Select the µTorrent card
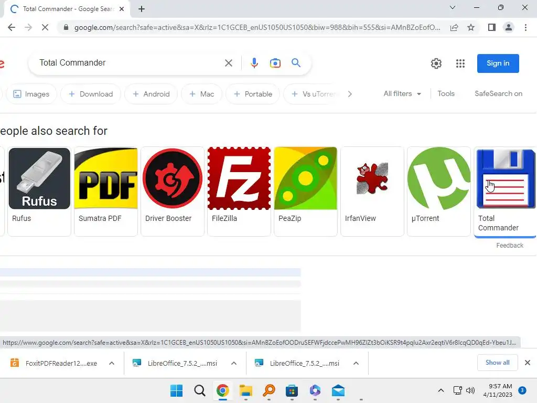 coord(439,191)
